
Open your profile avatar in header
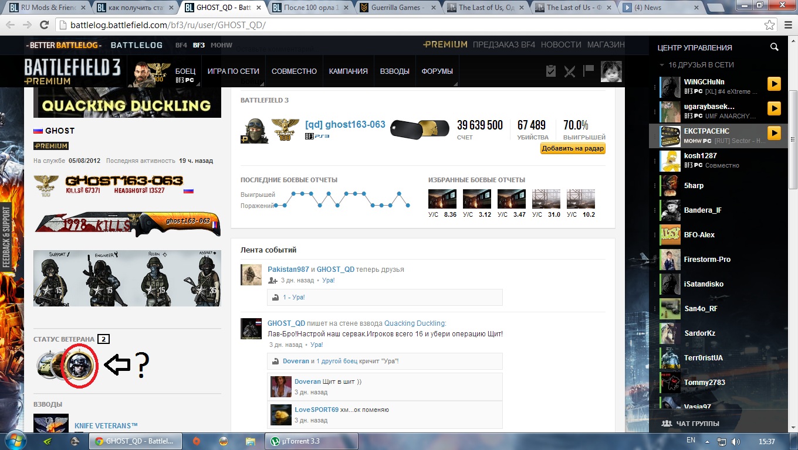point(611,71)
